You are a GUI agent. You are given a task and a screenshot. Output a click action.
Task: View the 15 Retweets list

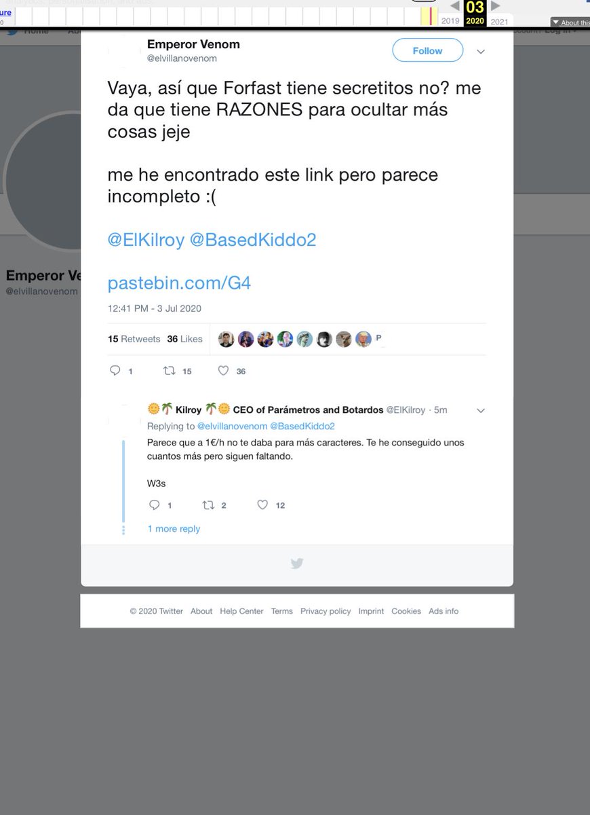click(x=134, y=339)
